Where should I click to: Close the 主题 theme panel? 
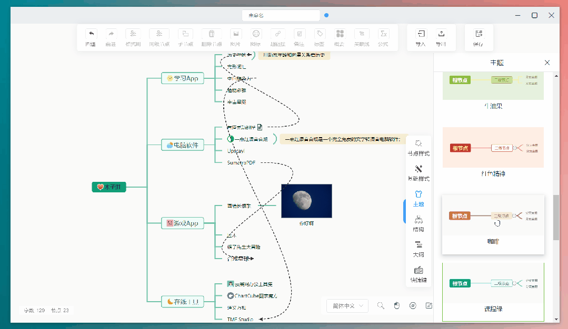[547, 63]
